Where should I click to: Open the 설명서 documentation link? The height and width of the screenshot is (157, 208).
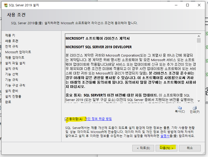[x=165, y=136]
